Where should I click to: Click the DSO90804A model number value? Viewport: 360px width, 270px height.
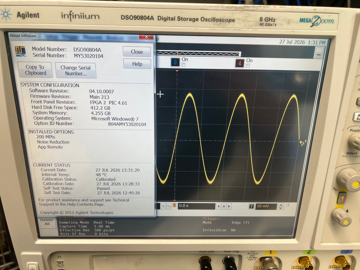click(x=87, y=50)
